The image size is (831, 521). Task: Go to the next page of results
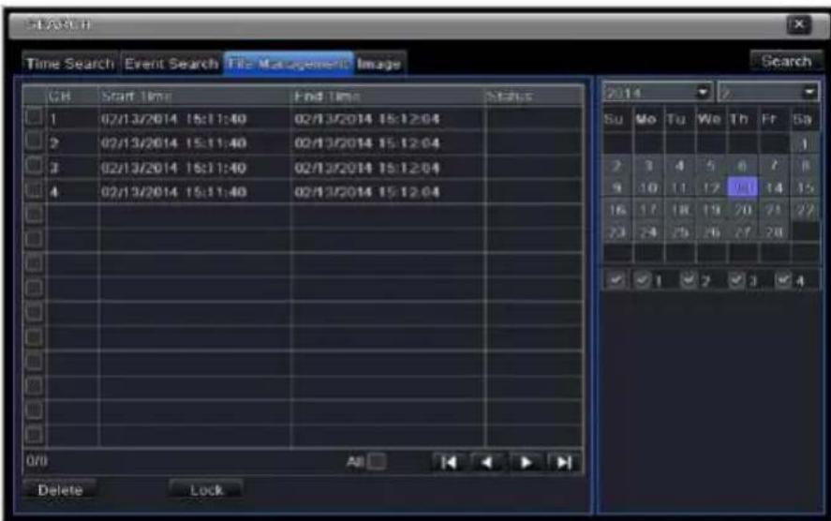point(526,463)
